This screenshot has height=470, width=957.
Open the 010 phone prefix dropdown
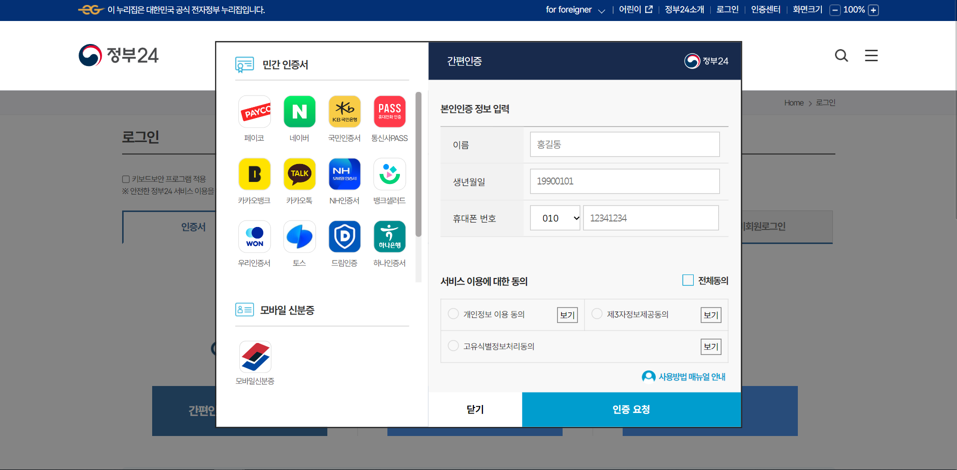(x=555, y=218)
